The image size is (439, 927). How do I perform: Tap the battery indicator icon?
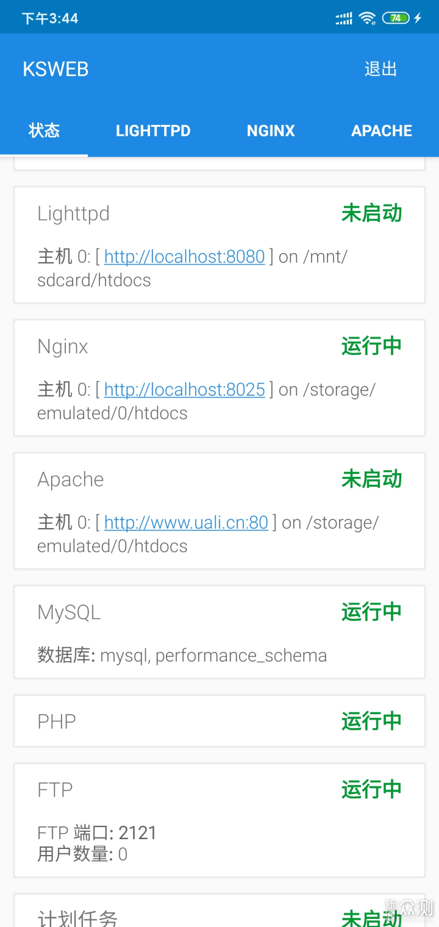point(396,18)
